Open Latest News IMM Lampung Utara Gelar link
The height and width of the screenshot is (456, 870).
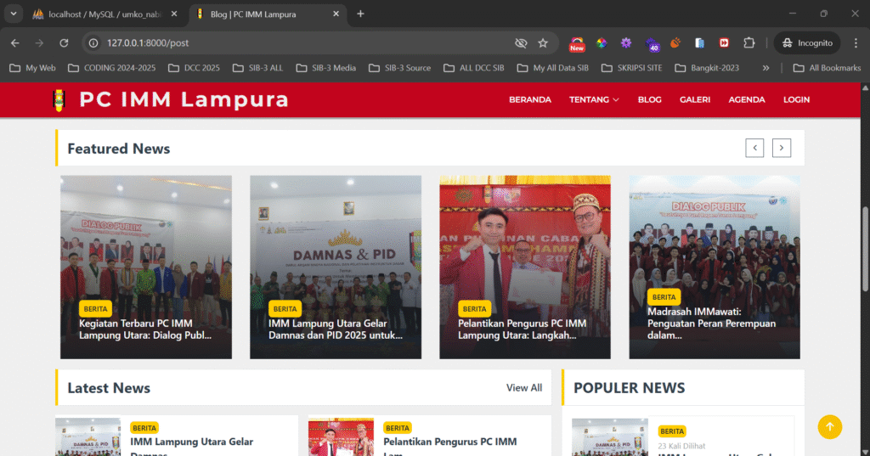tap(191, 448)
